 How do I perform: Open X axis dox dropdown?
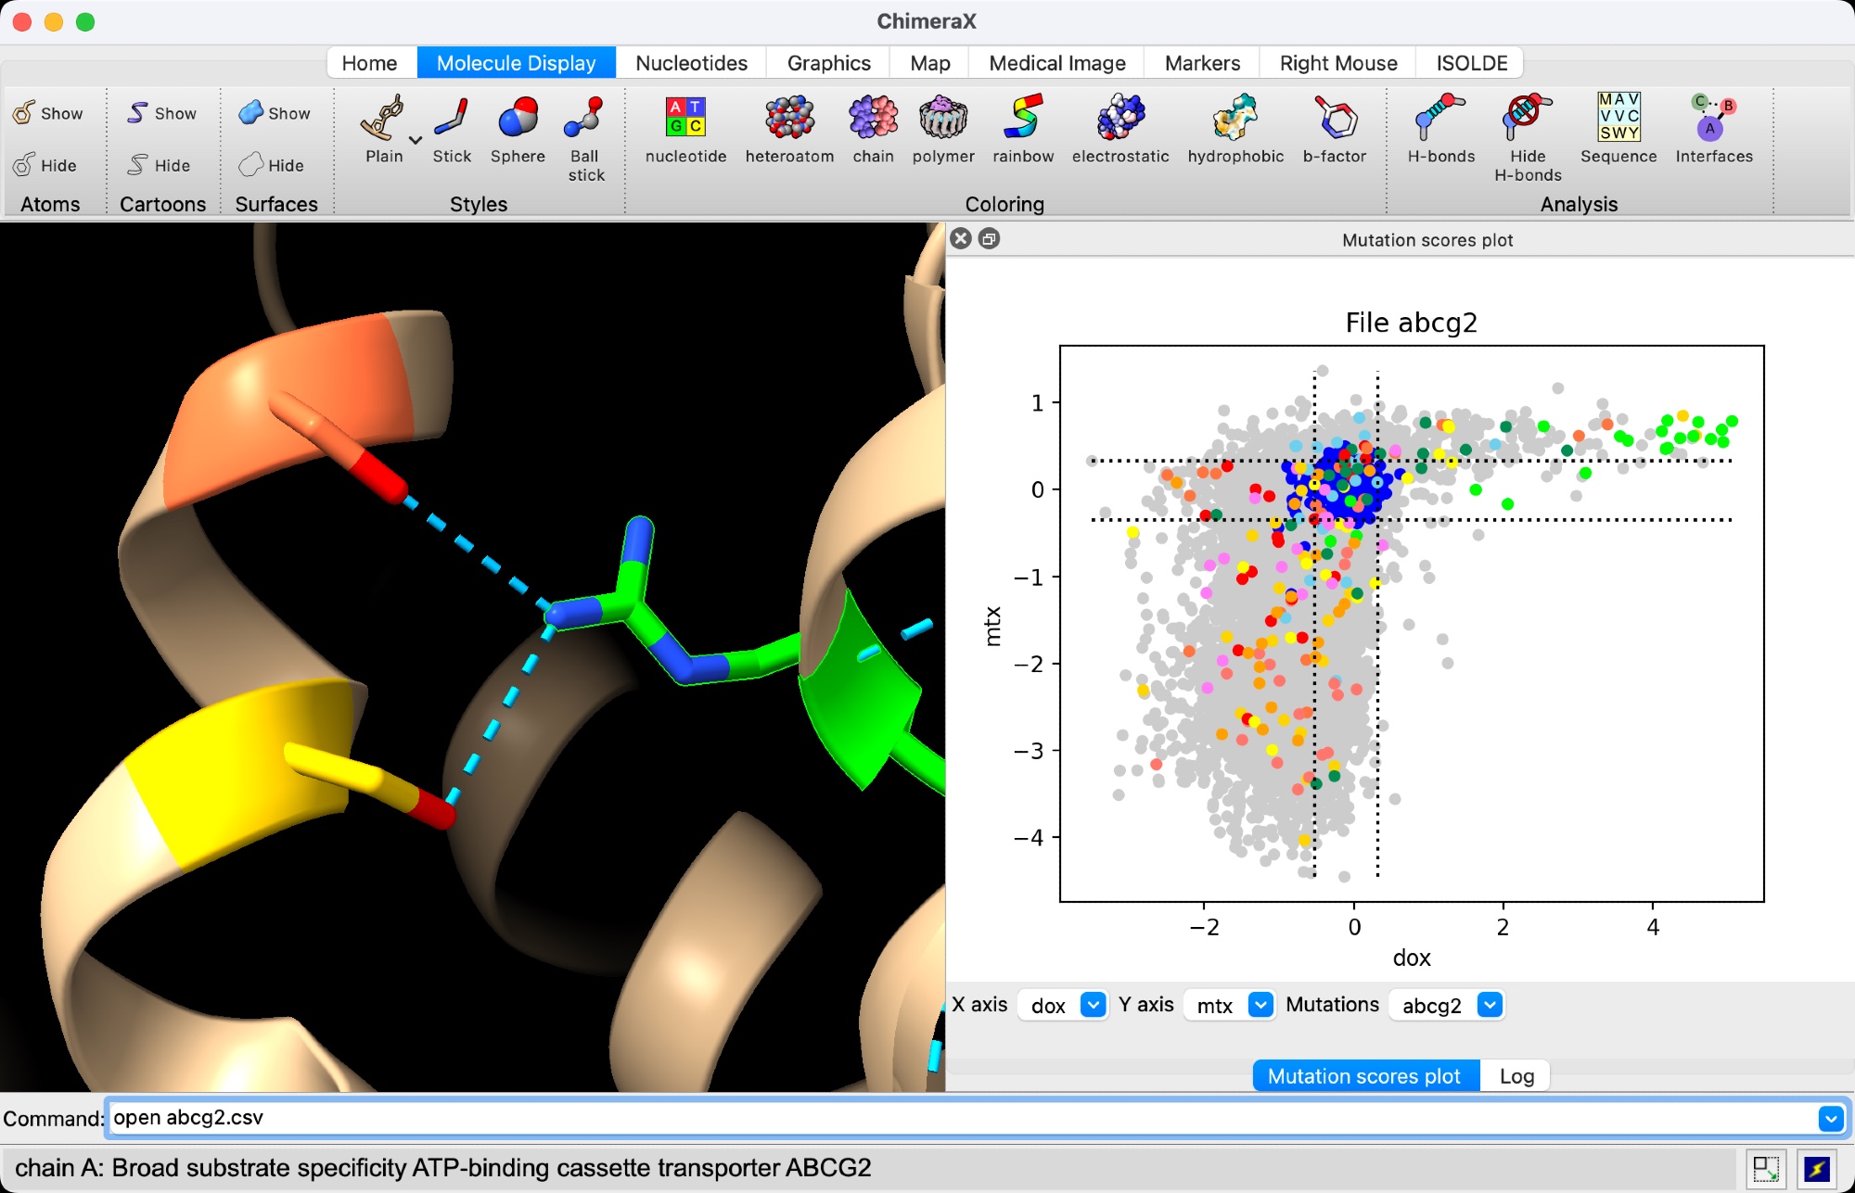(1094, 1005)
